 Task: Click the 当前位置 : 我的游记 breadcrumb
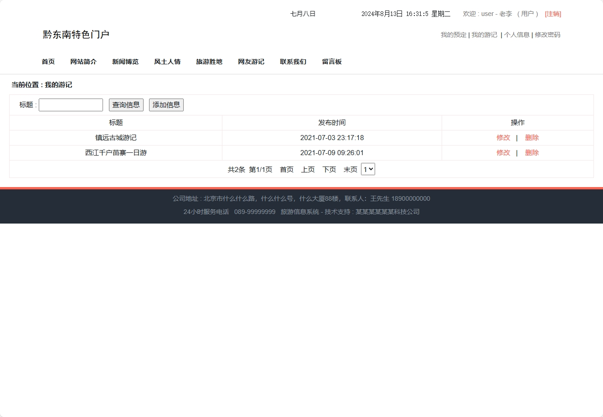click(x=42, y=85)
